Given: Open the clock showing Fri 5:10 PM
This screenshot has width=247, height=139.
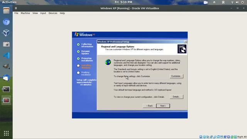Looking at the screenshot, I should pyautogui.click(x=123, y=2).
